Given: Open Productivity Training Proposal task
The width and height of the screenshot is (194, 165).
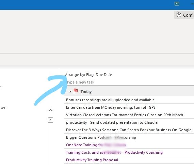Looking at the screenshot, I should click(x=129, y=160).
